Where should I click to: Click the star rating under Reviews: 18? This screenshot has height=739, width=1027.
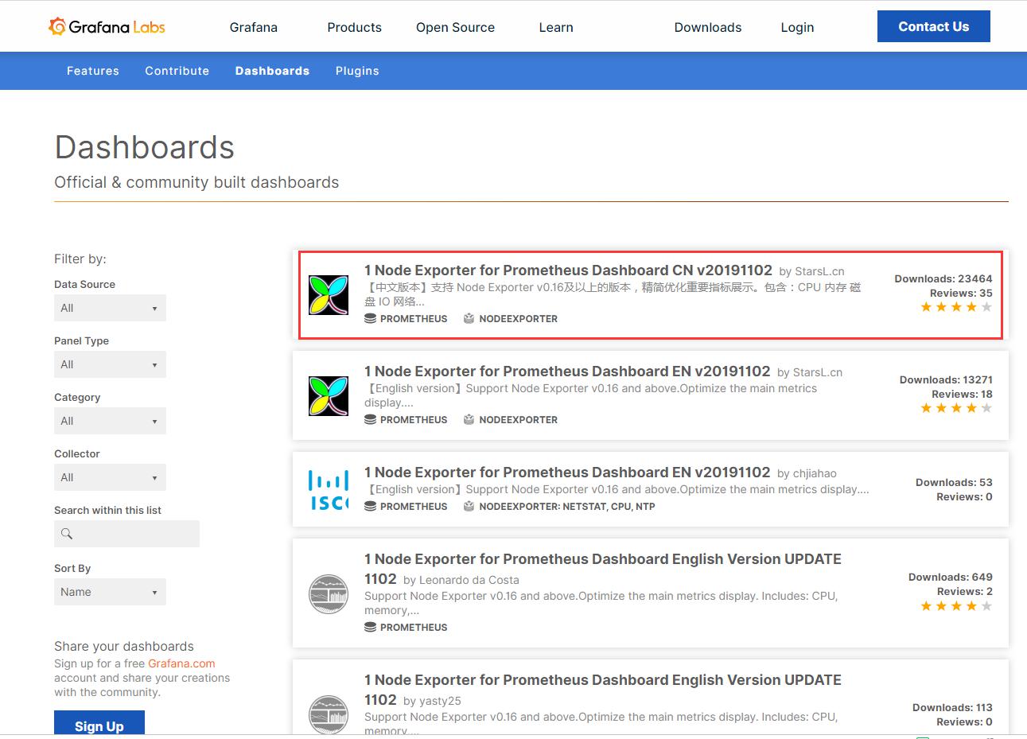956,408
